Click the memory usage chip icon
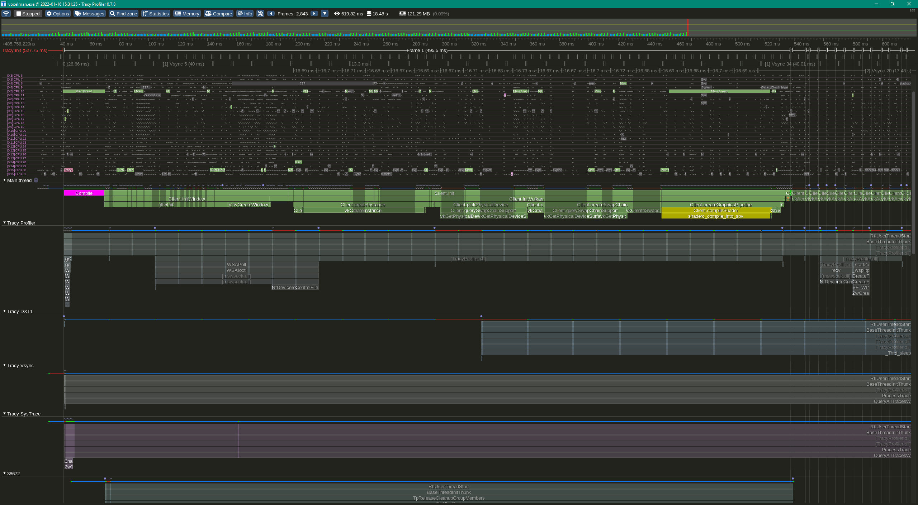Screen dimensions: 918x505 click(402, 14)
